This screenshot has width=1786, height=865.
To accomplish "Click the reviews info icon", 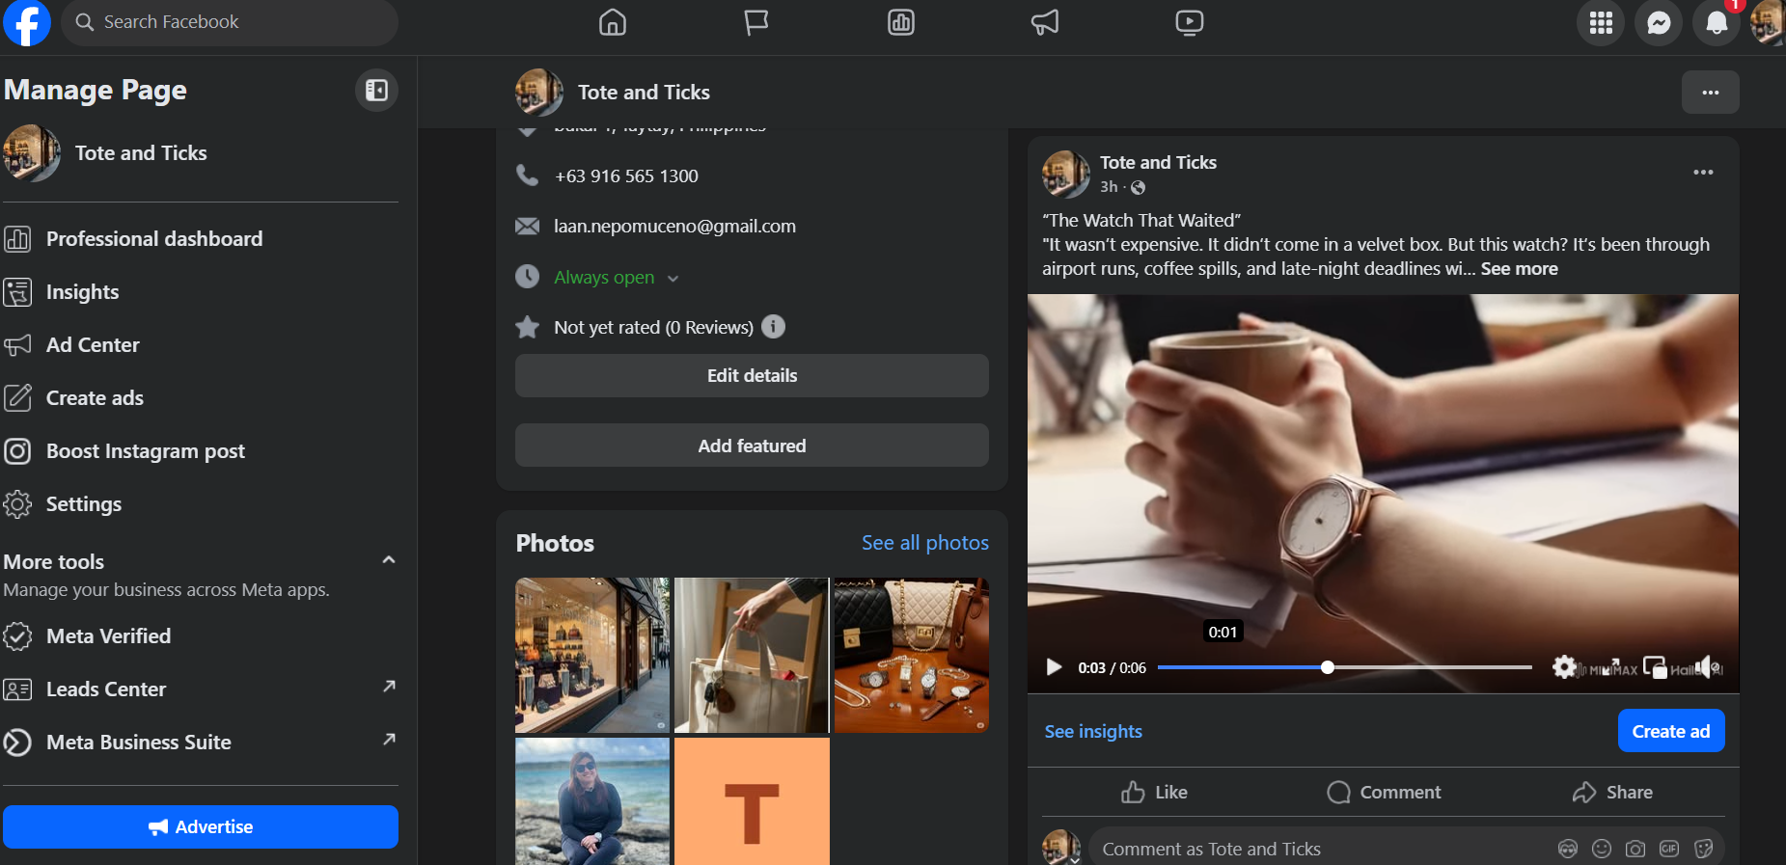I will (x=773, y=327).
